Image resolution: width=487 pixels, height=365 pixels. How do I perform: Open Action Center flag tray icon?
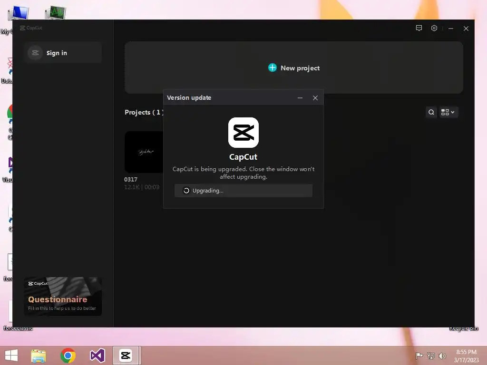coord(419,355)
